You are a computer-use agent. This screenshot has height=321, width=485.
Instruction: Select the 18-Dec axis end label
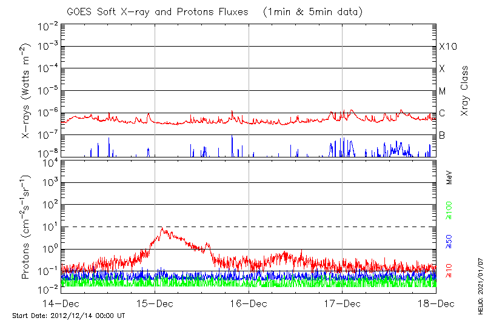(x=436, y=303)
